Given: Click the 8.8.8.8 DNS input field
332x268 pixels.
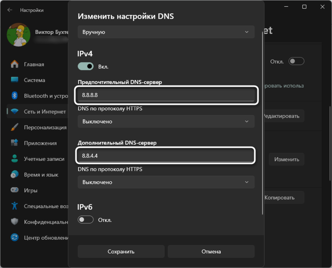Looking at the screenshot, I should click(x=166, y=95).
